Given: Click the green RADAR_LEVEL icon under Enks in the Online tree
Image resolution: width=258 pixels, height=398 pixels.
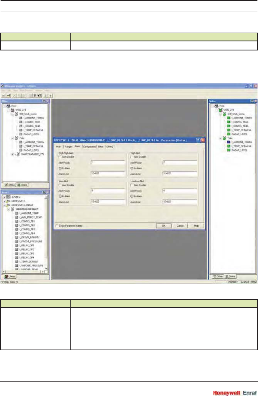Looking at the screenshot, I should click(229, 150).
